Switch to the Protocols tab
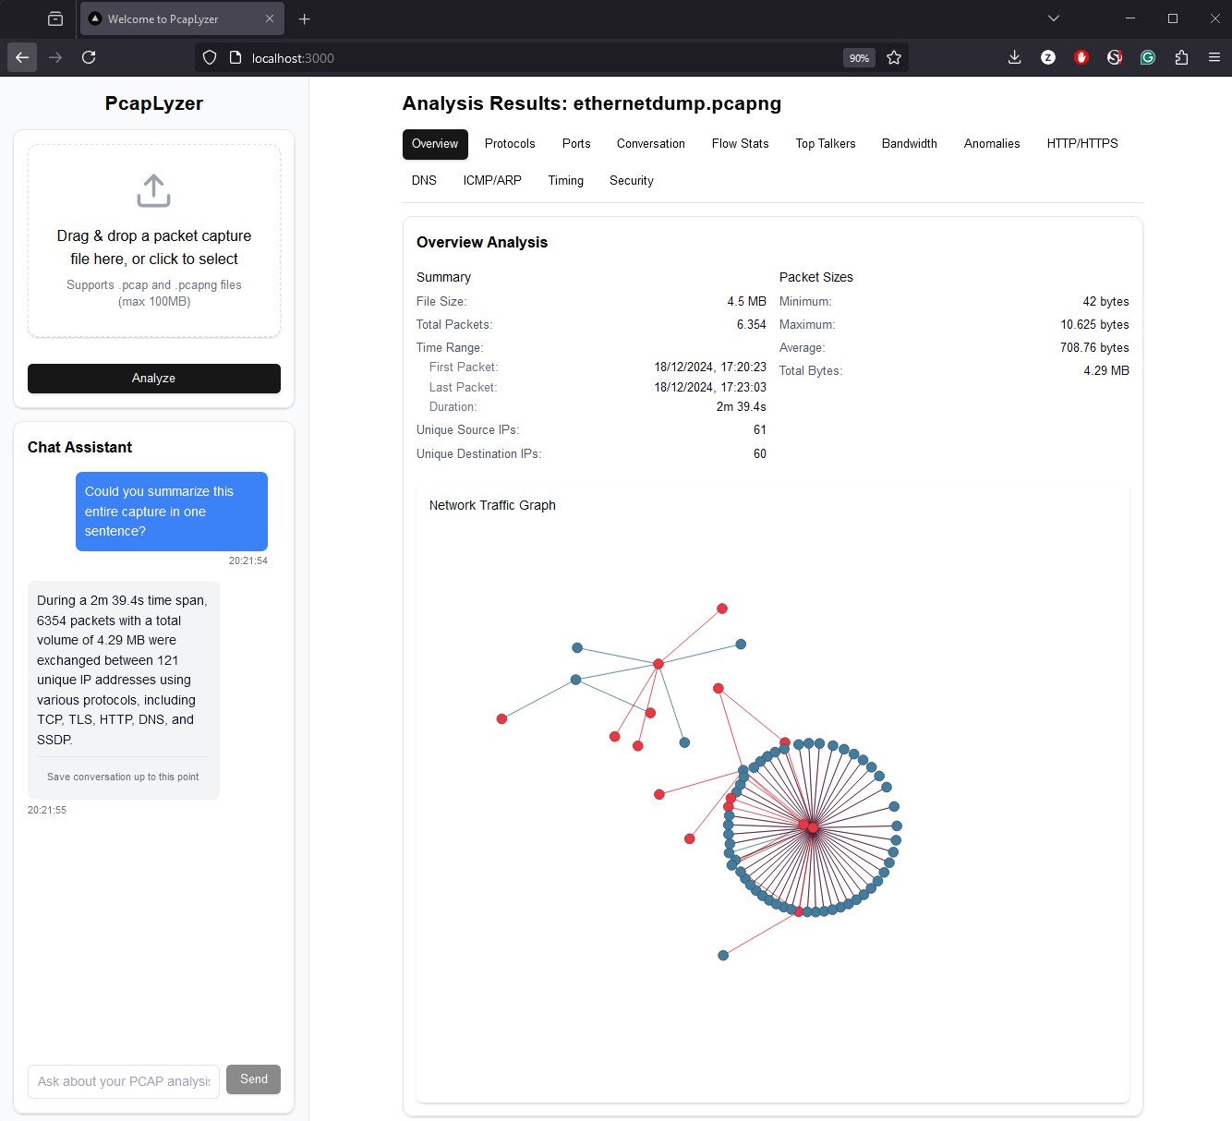The height and width of the screenshot is (1121, 1232). tap(510, 144)
